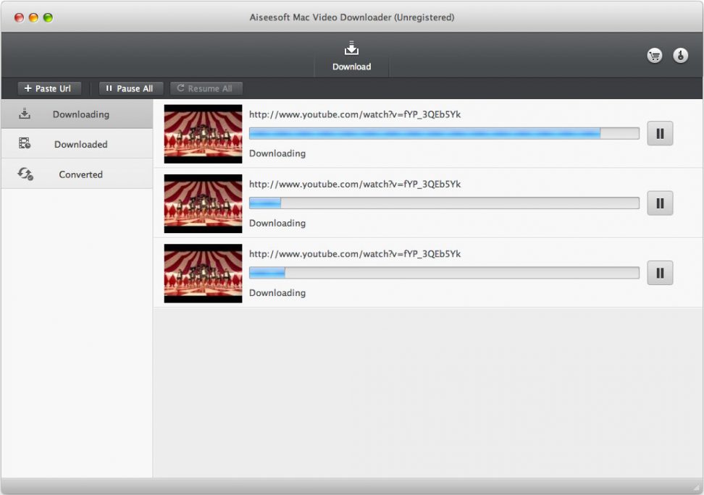Open the purchase cart icon
Screen dimensions: 704x495
click(x=654, y=55)
